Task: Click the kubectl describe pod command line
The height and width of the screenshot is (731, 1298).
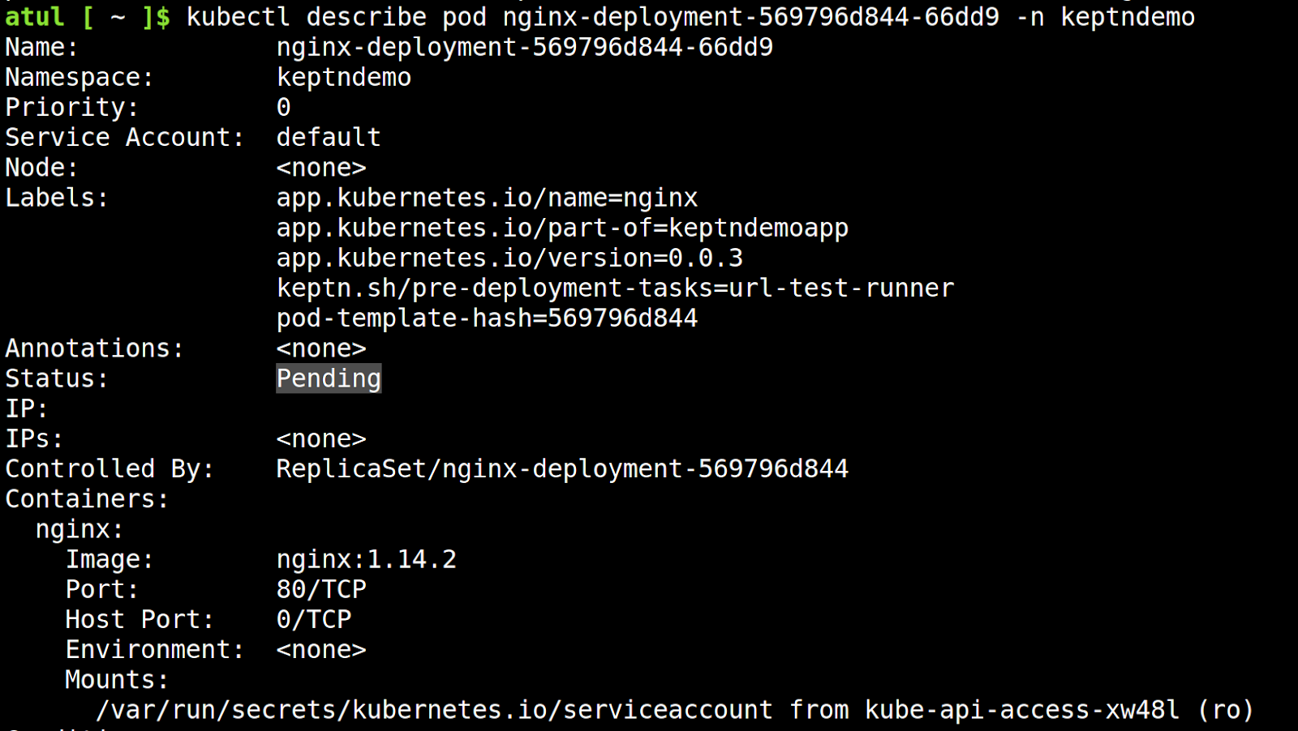Action: (690, 17)
